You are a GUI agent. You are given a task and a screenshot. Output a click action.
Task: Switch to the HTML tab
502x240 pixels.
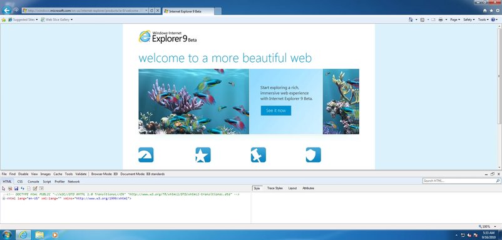pos(7,181)
